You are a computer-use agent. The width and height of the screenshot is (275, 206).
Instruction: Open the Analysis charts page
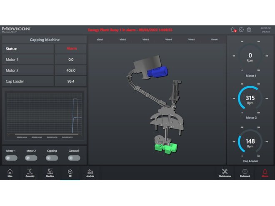[90, 173]
